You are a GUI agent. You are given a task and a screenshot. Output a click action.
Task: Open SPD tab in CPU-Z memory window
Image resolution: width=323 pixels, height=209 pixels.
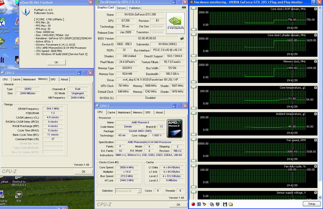53,79
